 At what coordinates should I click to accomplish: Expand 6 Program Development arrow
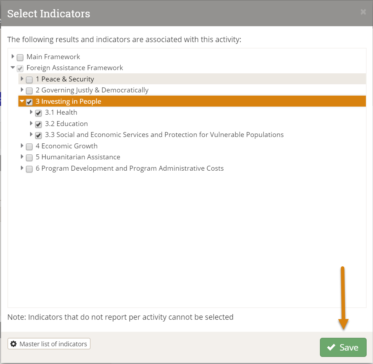pos(22,168)
